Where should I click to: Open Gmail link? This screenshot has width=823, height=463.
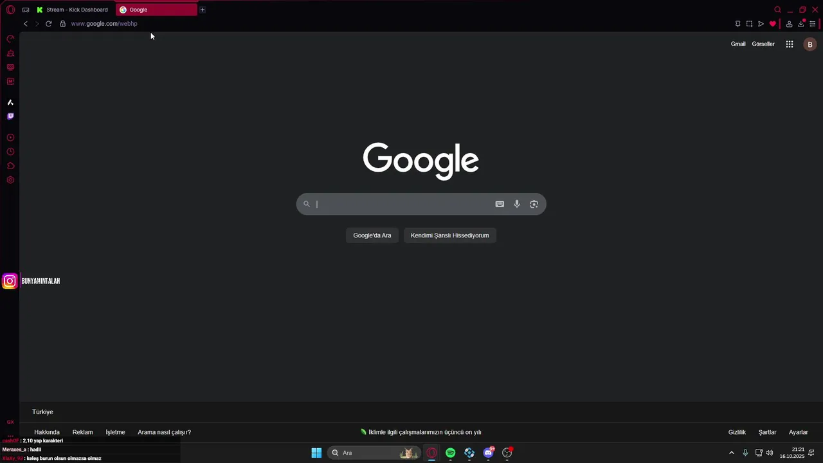pyautogui.click(x=738, y=44)
